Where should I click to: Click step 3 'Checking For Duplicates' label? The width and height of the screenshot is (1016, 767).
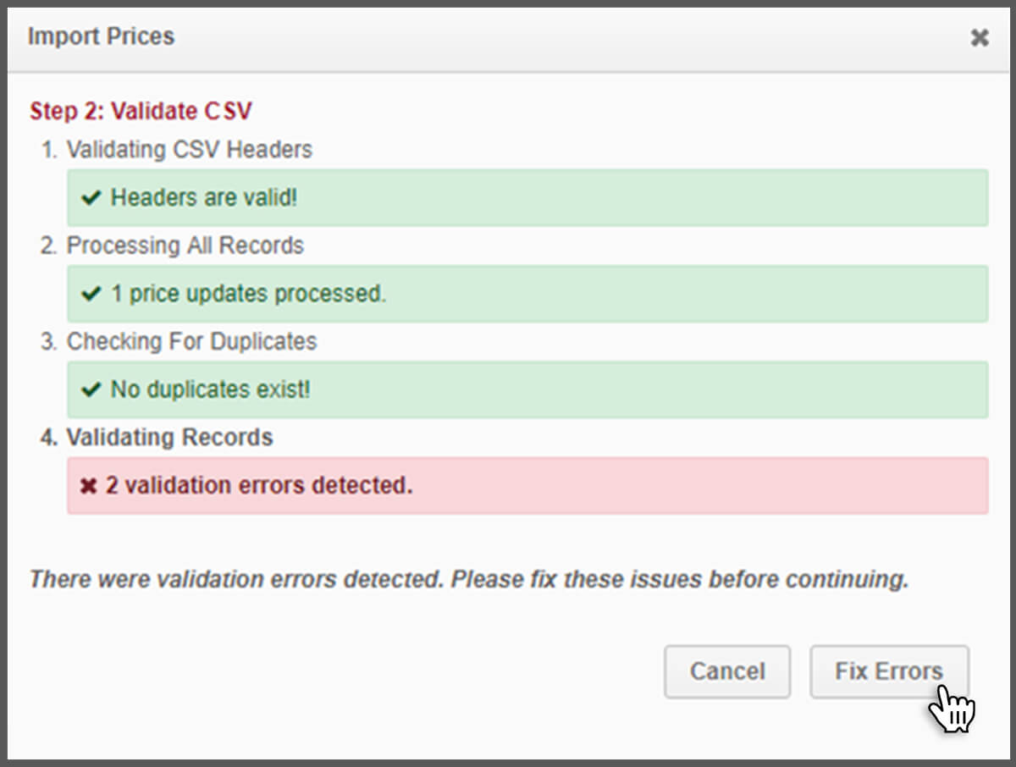click(x=191, y=342)
